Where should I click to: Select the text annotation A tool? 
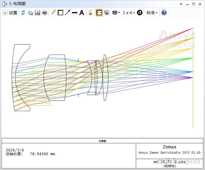82,13
